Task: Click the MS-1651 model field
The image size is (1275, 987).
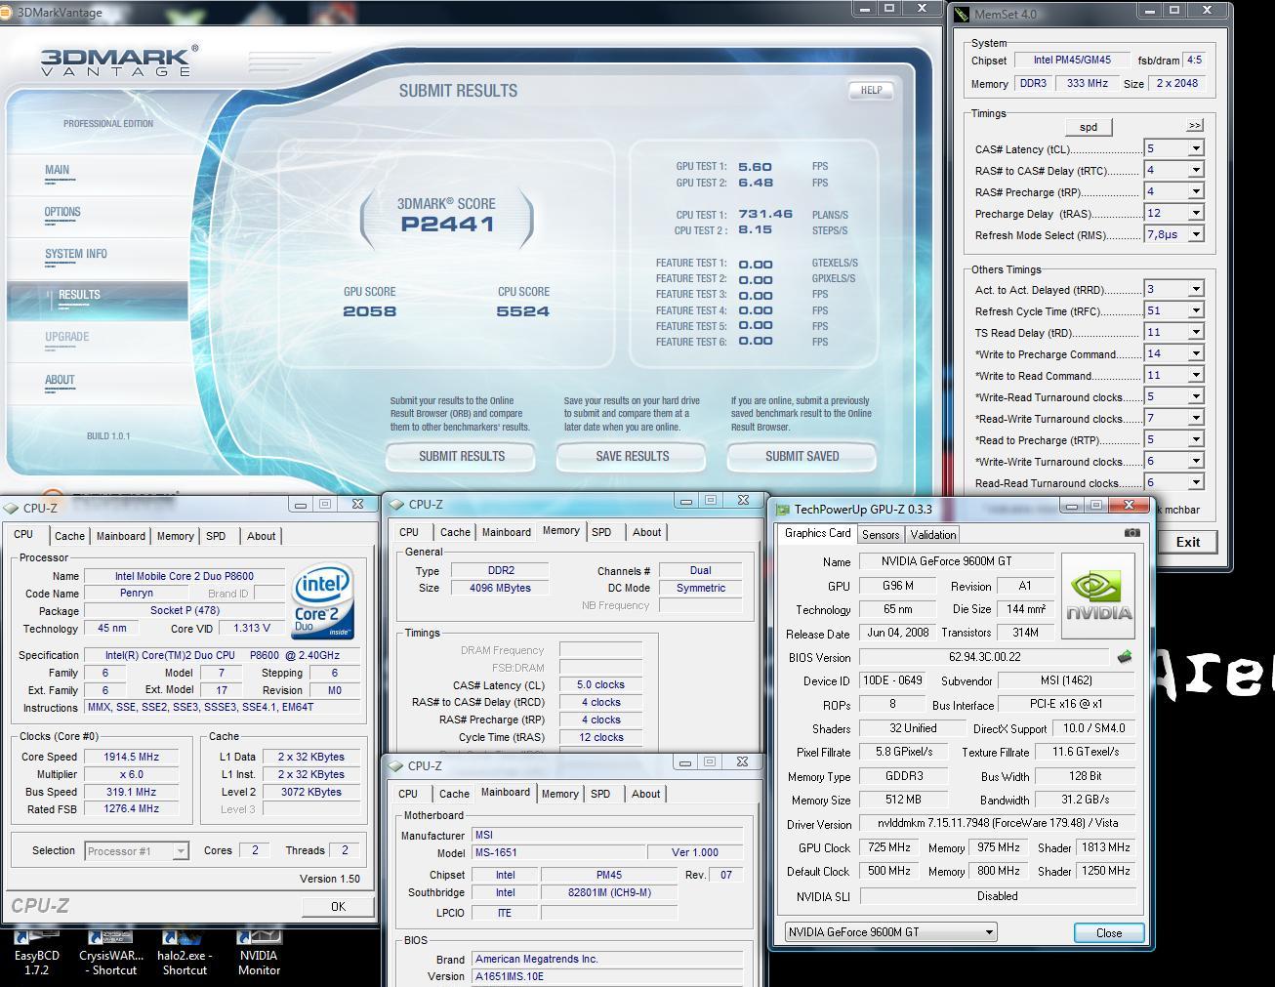Action: 558,852
